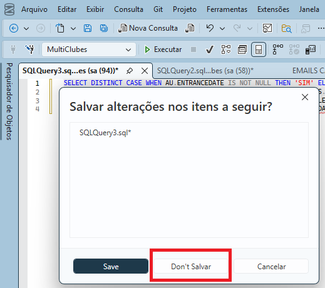Viewport: 325px width, 288px height.
Task: Click the greyed window layout icon
Action: [306, 29]
